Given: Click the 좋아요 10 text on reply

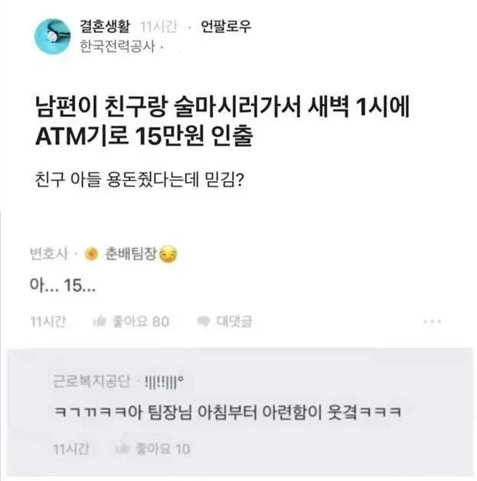Looking at the screenshot, I should click(163, 449).
